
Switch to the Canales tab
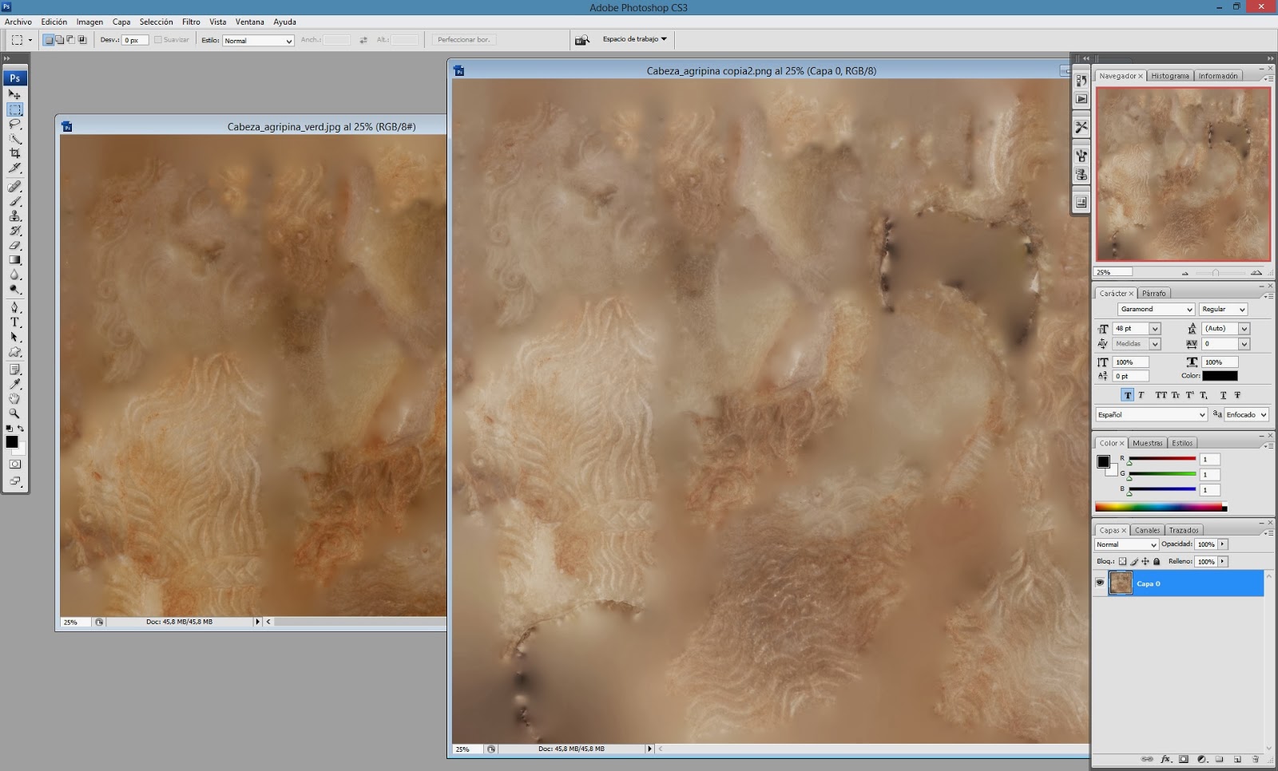tap(1147, 530)
